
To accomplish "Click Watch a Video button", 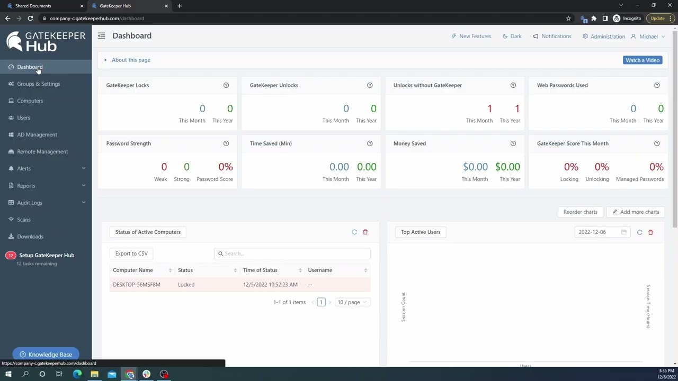I will [643, 60].
